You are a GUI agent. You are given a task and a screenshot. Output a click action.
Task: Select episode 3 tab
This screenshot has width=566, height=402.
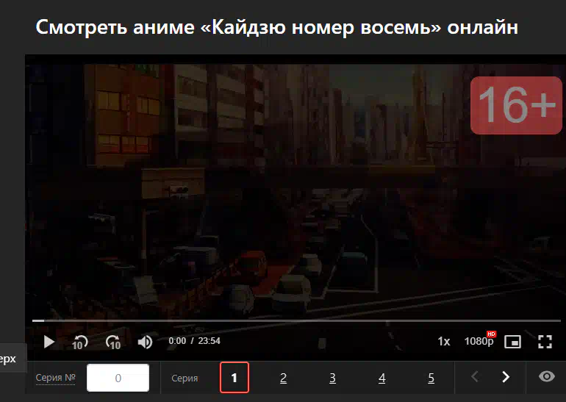[333, 378]
